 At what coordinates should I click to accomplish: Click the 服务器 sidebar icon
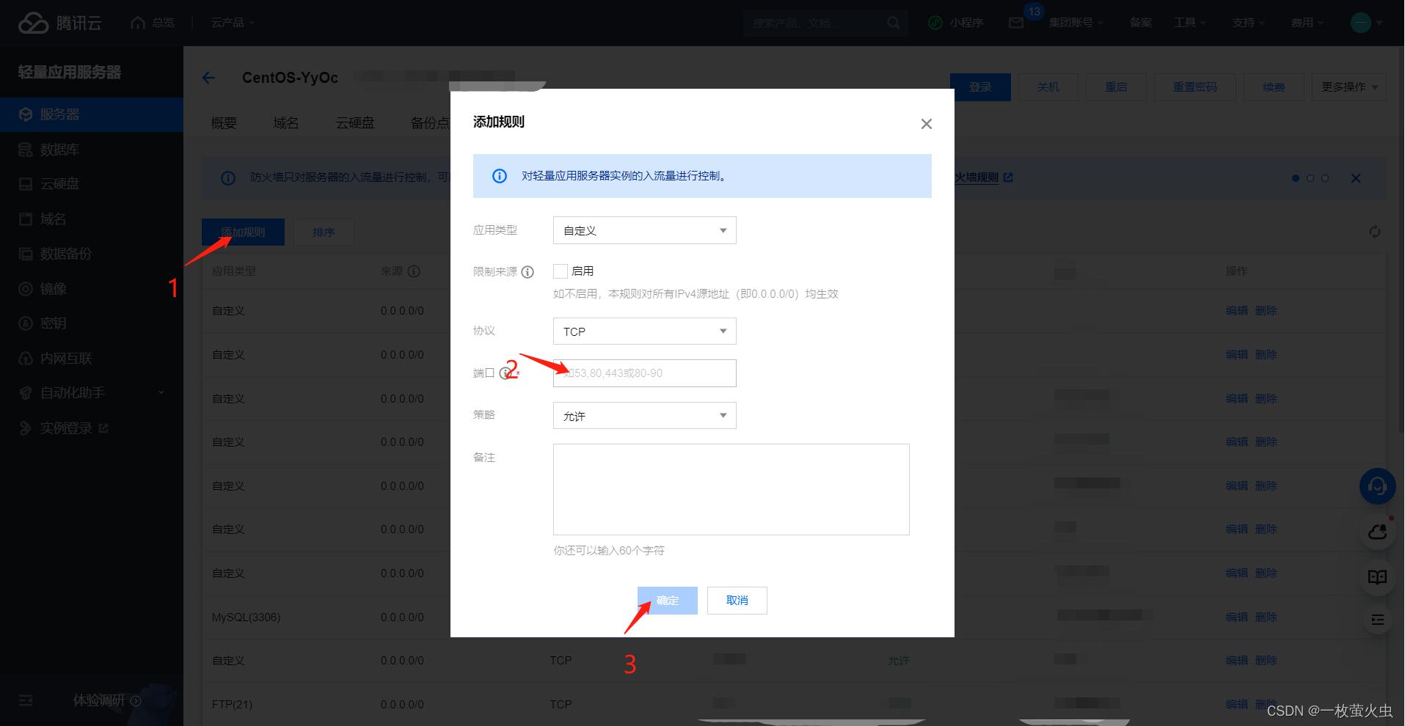(x=26, y=114)
